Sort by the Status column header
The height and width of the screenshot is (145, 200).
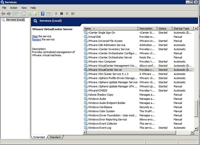point(165,29)
